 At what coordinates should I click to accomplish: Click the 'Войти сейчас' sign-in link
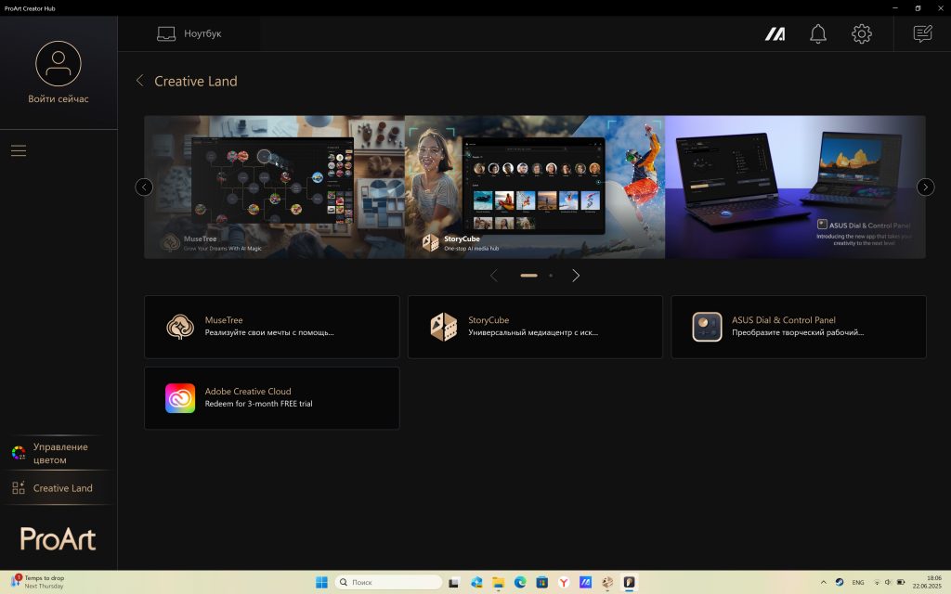click(x=59, y=98)
